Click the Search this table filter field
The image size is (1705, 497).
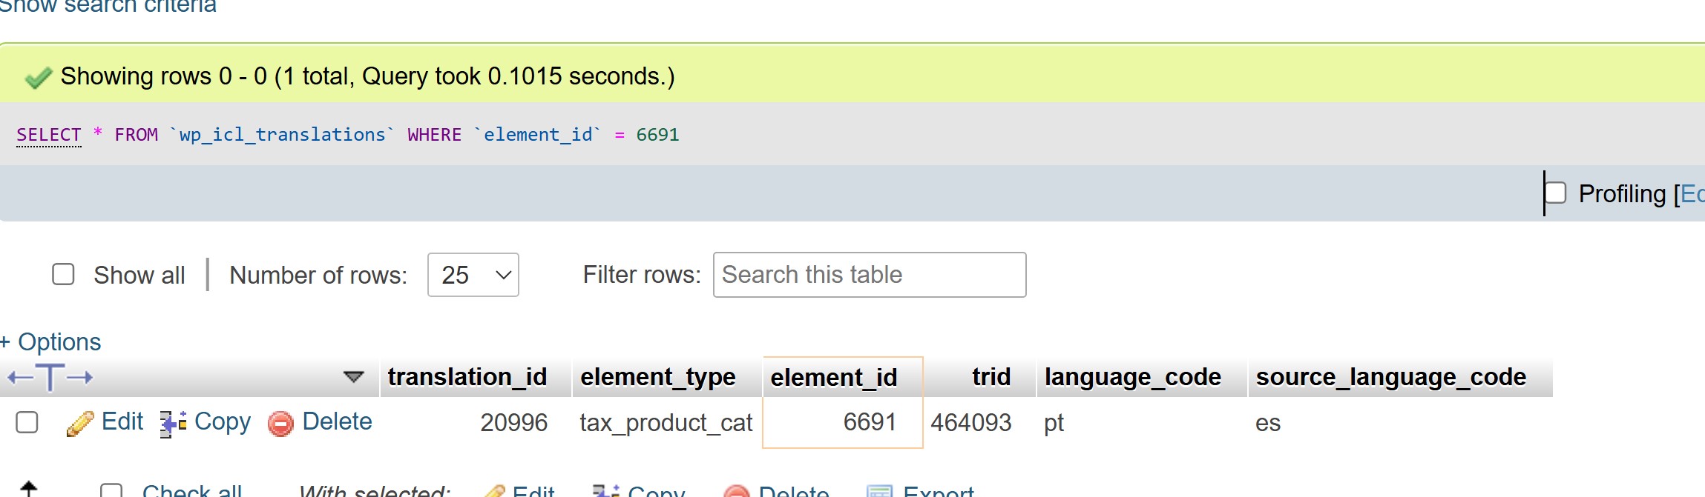(x=870, y=275)
